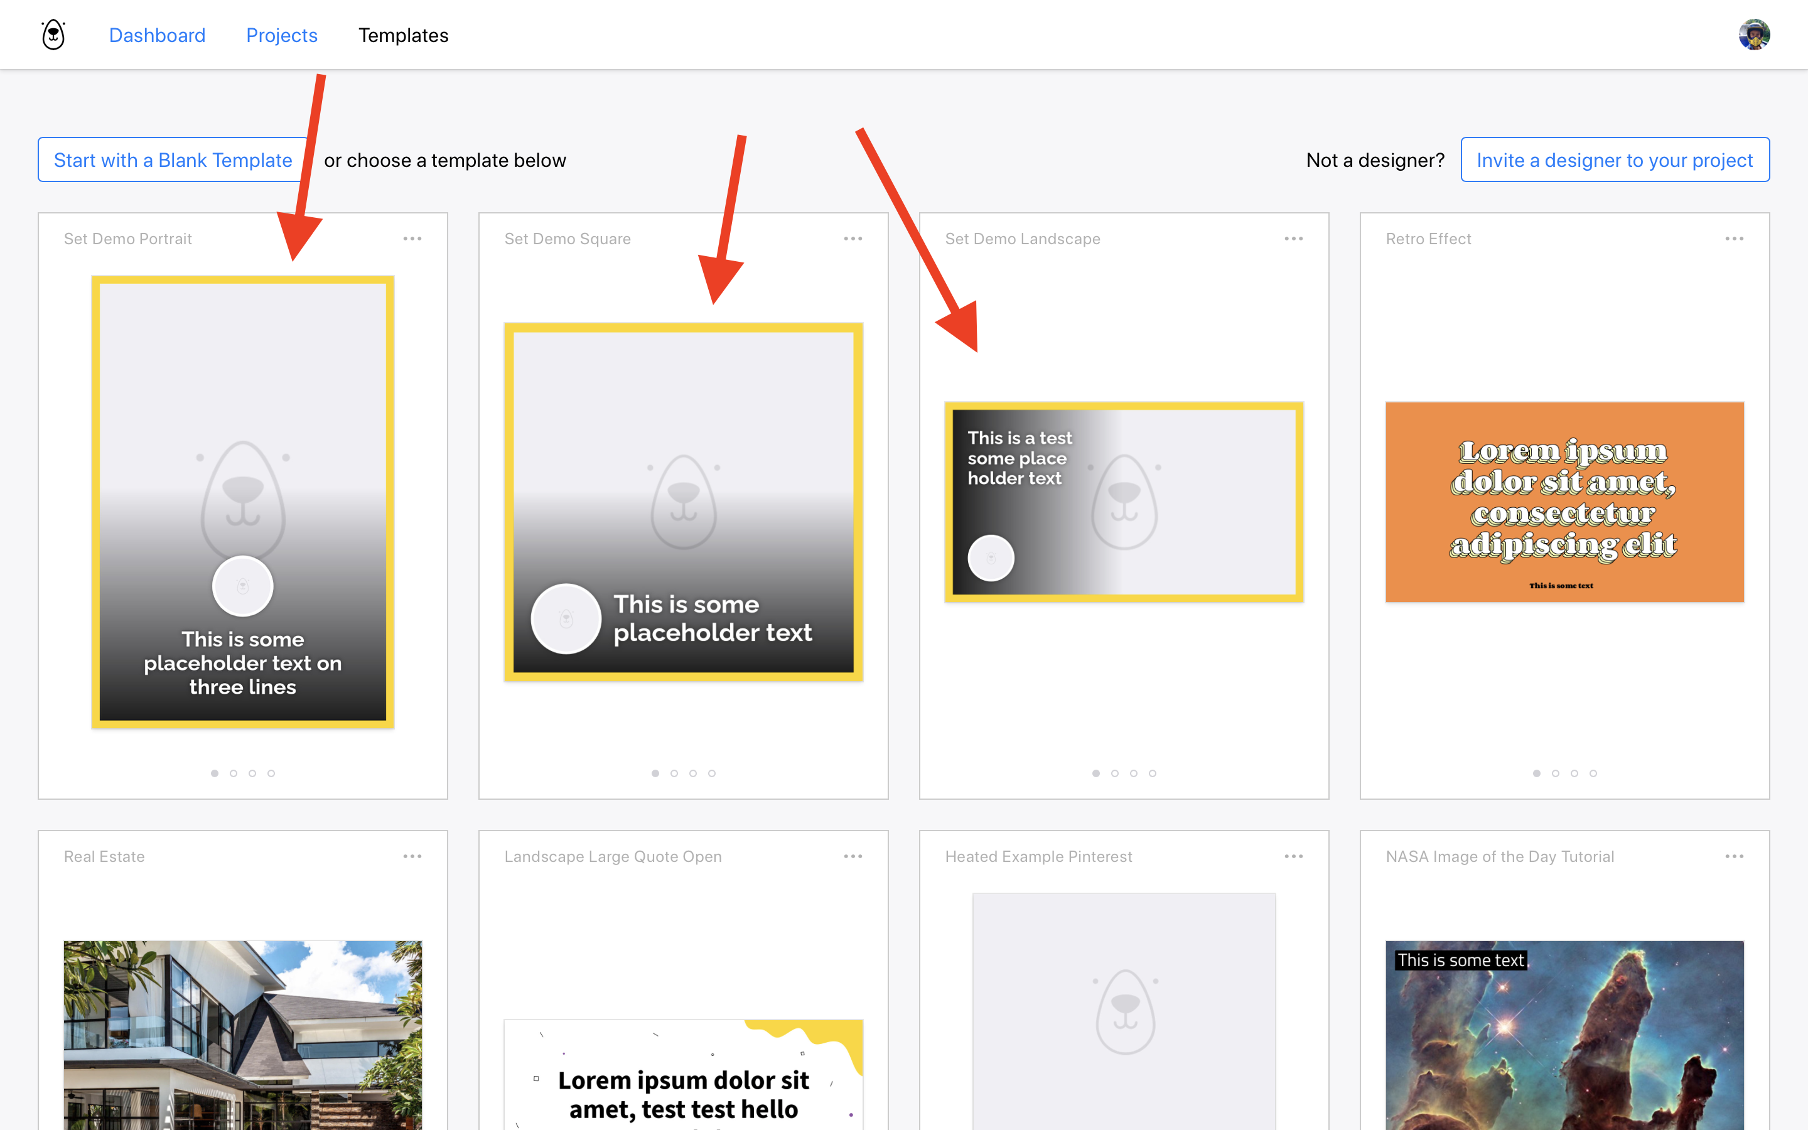Open options menu for Heated Example Pinterest
This screenshot has width=1808, height=1130.
coord(1293,856)
